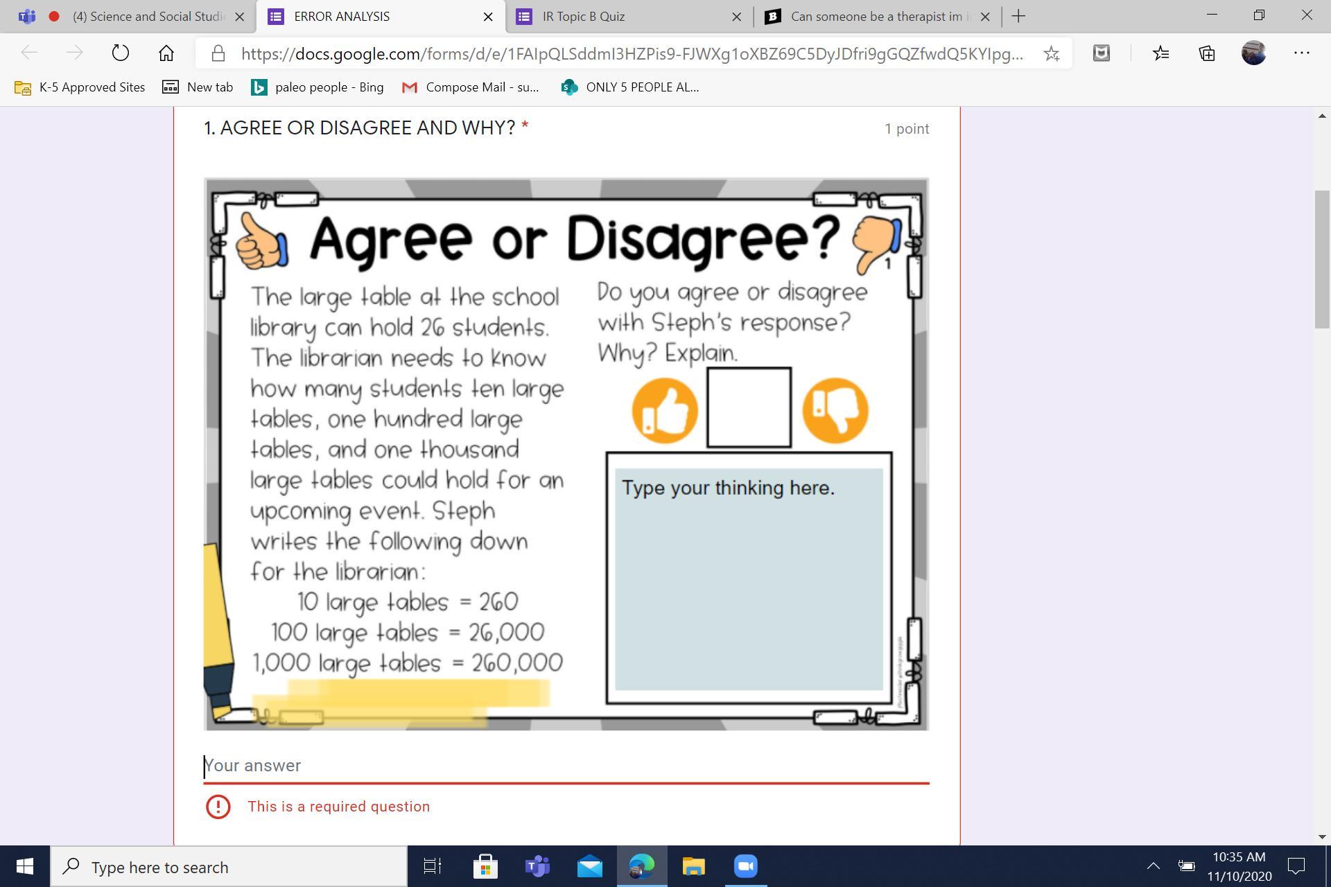Add page to favorites star icon
The image size is (1331, 887).
[1051, 53]
